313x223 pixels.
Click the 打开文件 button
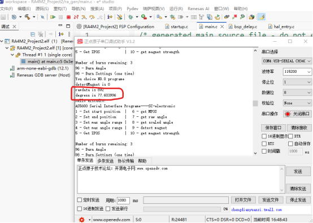(243, 200)
